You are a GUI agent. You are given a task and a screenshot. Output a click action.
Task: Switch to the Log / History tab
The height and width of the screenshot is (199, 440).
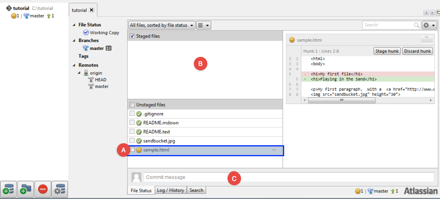coord(171,190)
